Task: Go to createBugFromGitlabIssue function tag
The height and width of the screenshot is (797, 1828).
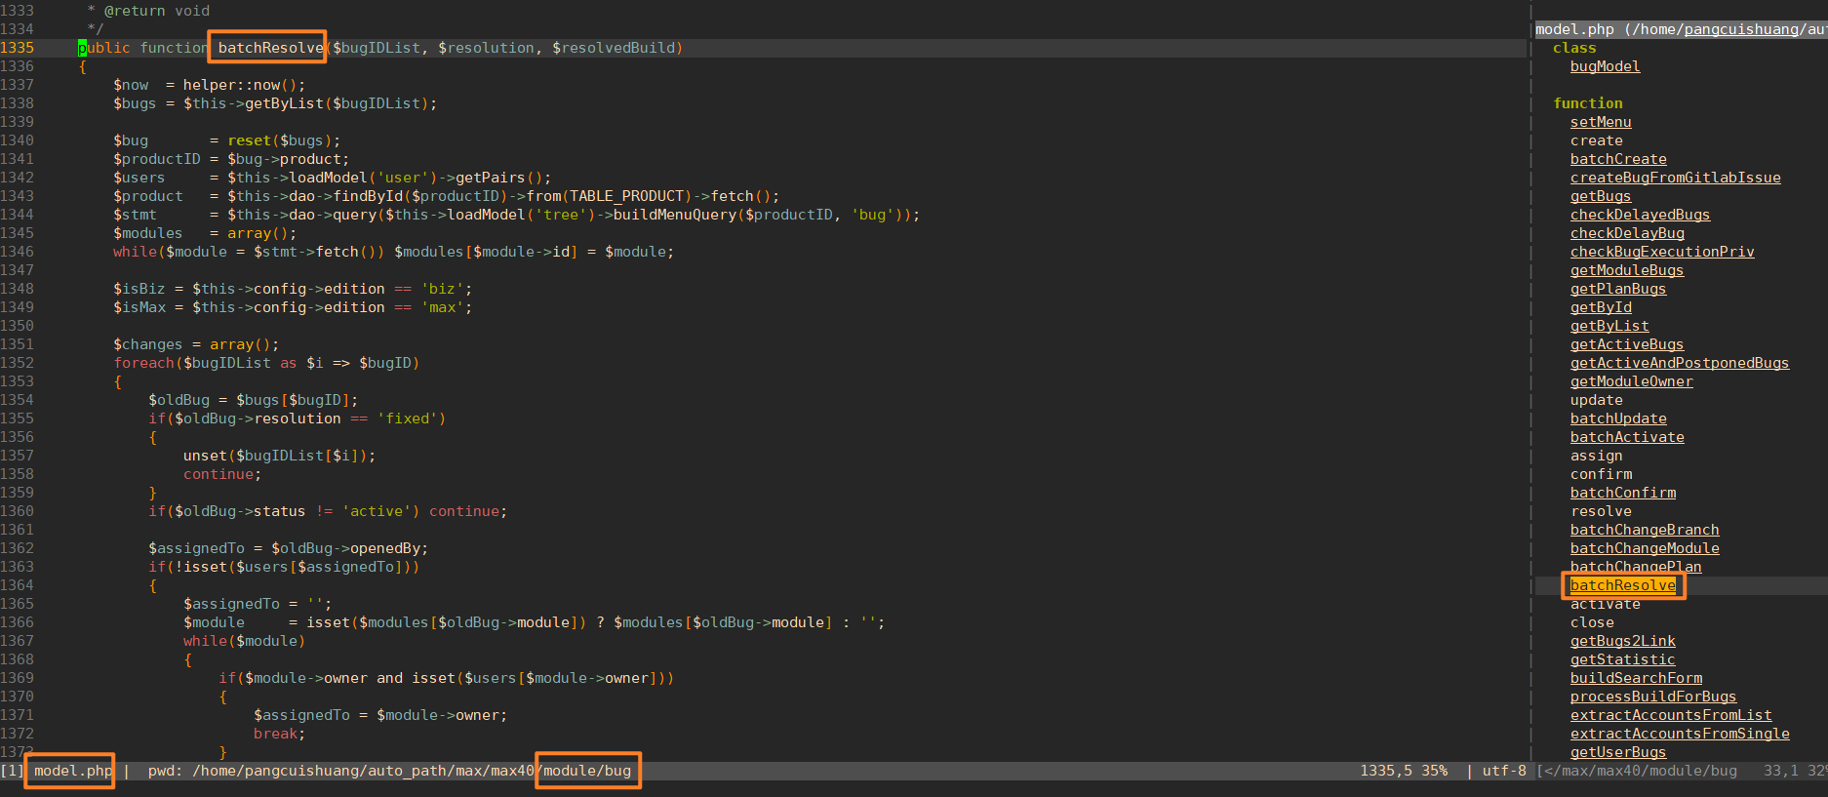Action: pos(1675,178)
